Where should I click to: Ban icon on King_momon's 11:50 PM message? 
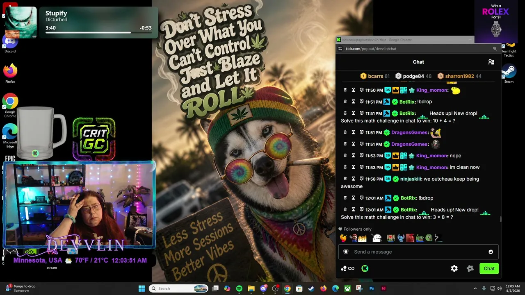click(361, 90)
